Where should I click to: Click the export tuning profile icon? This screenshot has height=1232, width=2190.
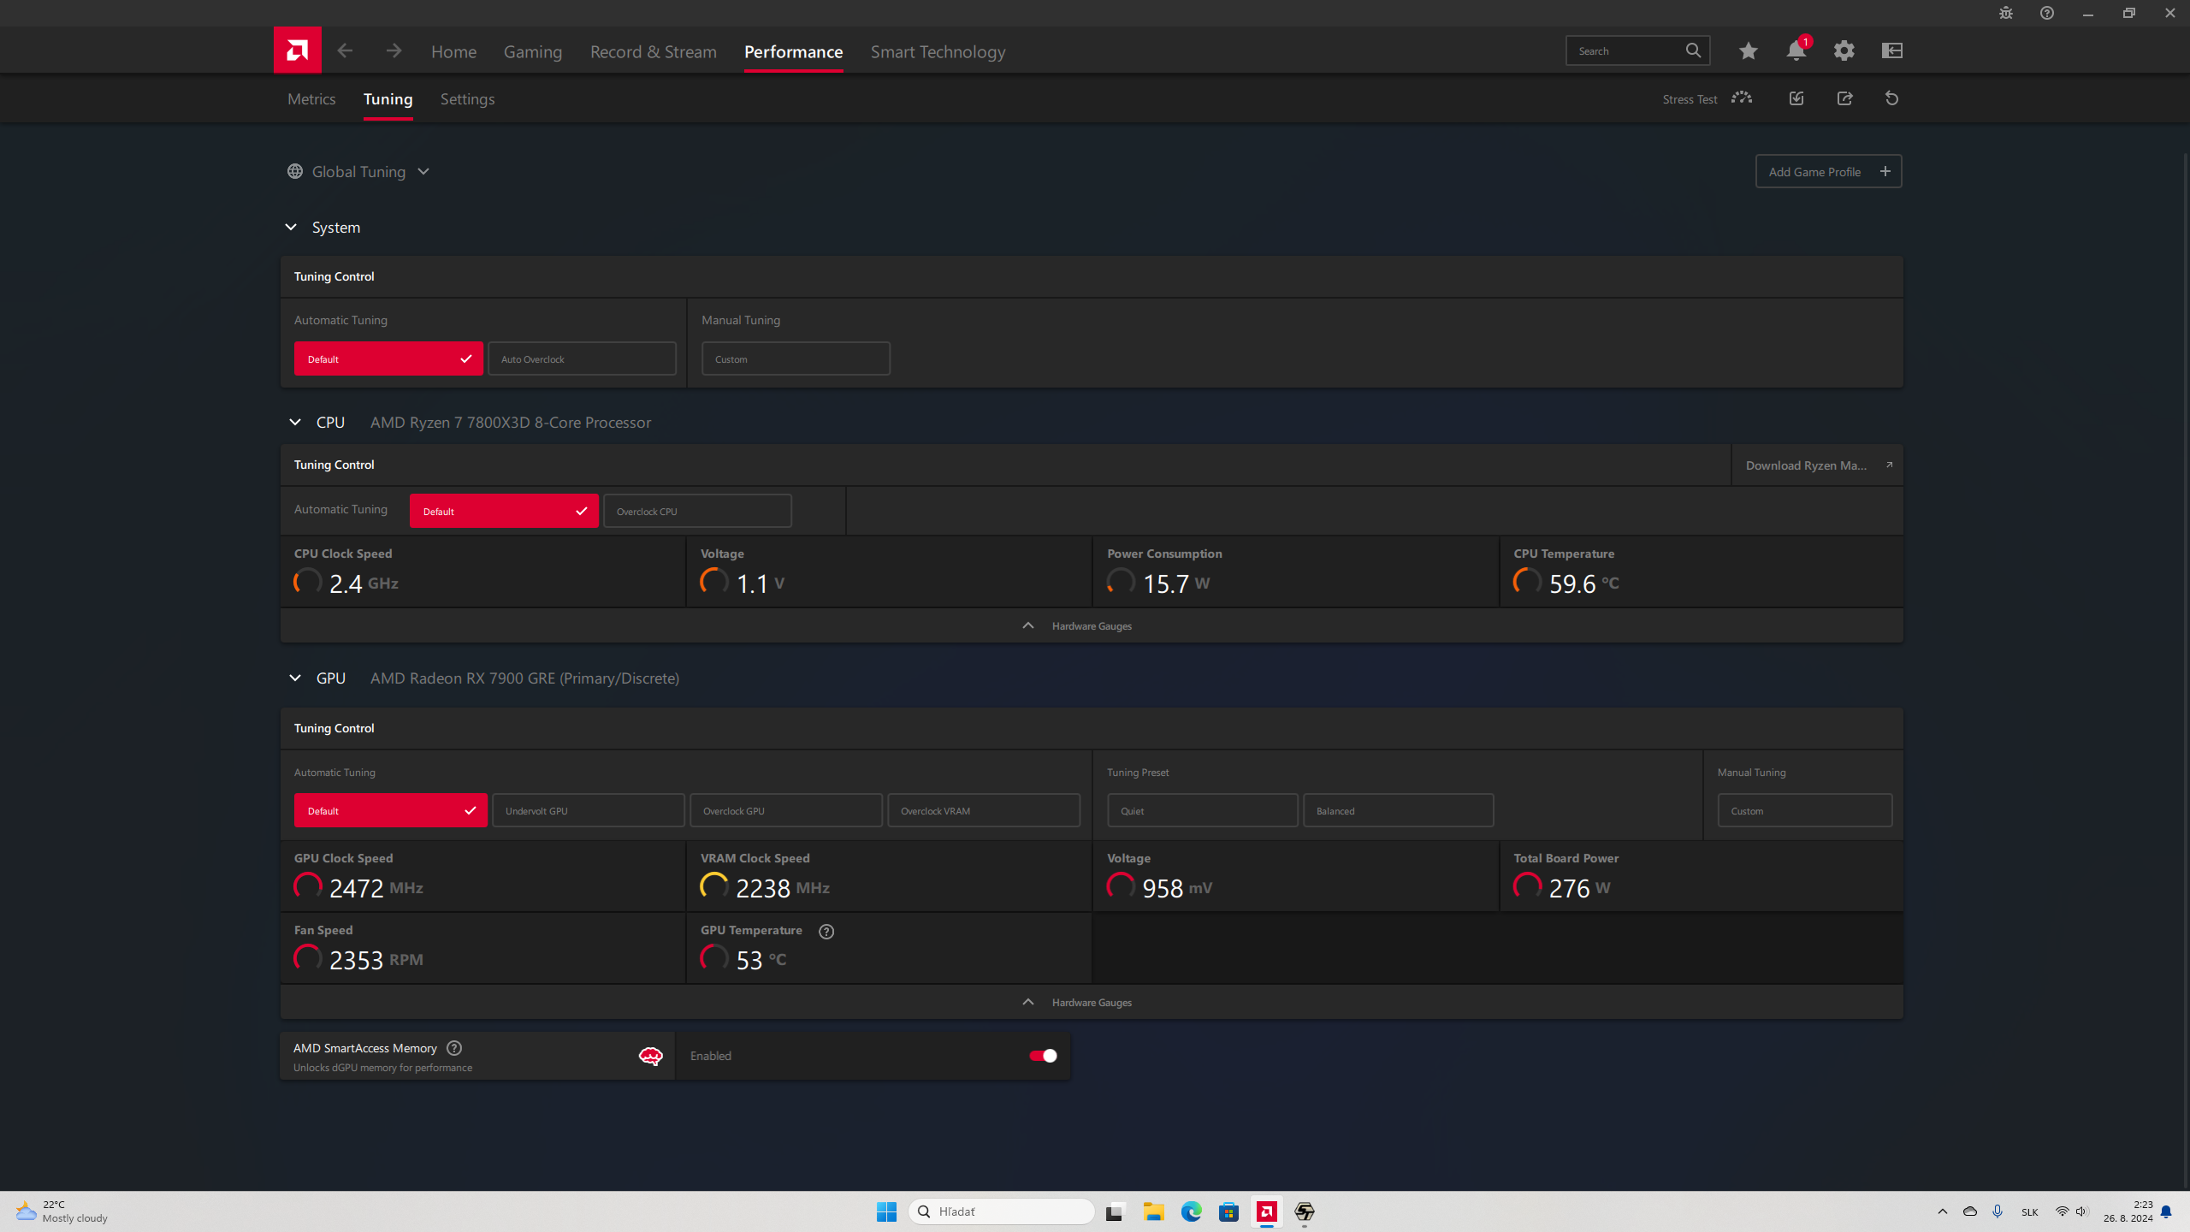click(x=1844, y=98)
